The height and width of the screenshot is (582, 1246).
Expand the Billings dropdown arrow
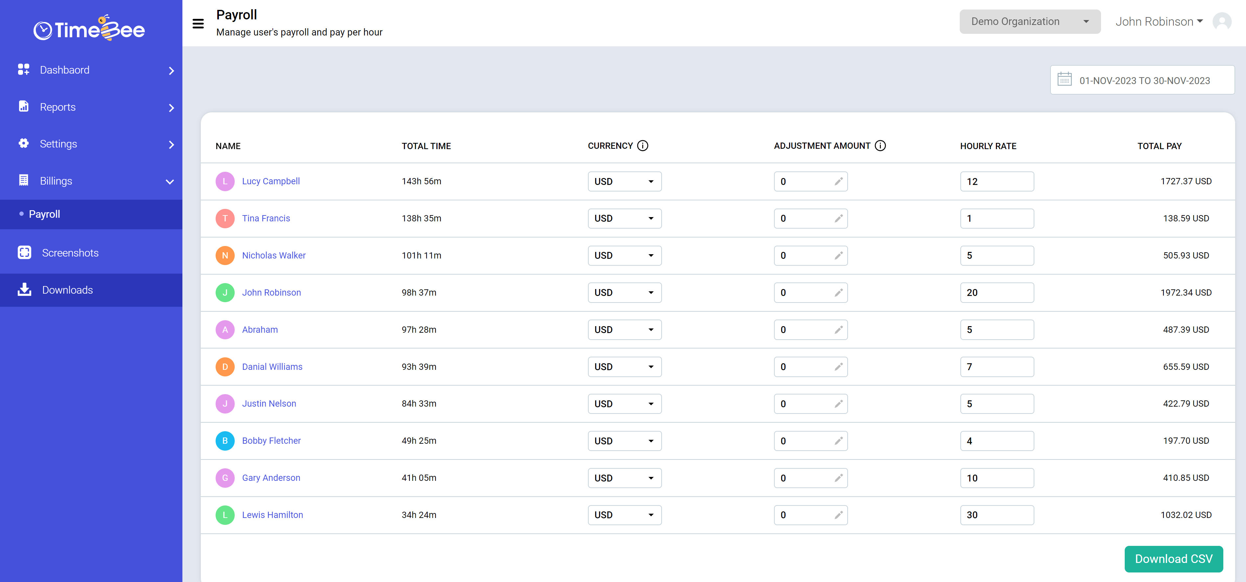(170, 181)
